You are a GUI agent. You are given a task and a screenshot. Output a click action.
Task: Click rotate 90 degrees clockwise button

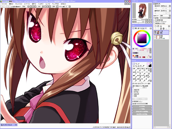(142, 114)
